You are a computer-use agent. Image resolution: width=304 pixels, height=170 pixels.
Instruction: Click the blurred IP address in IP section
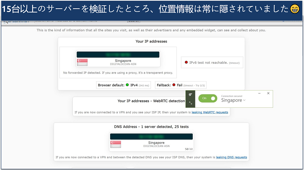pyautogui.click(x=118, y=55)
